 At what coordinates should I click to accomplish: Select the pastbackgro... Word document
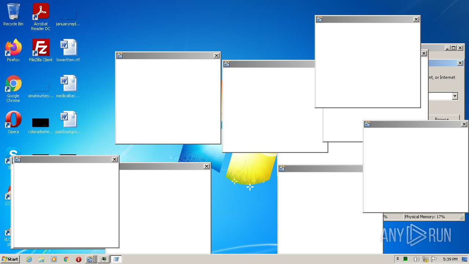click(x=68, y=122)
